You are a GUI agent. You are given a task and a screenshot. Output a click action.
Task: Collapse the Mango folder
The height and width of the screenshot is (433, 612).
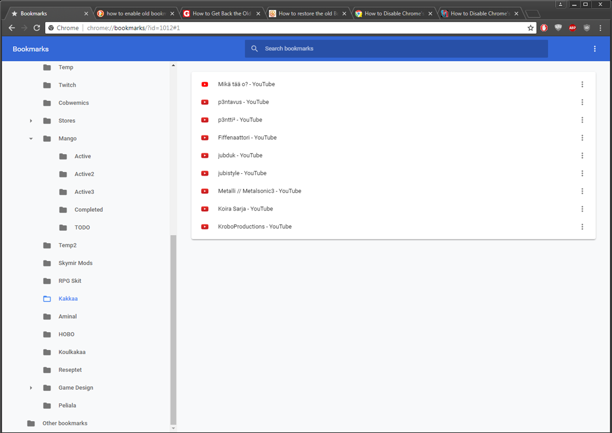click(x=31, y=139)
